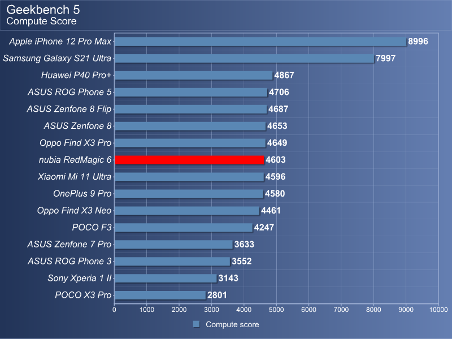
Task: Select the "POCO X3 Pro" label
Action: [x=83, y=295]
